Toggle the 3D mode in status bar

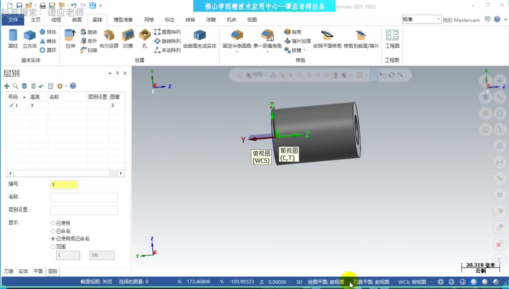(299, 282)
